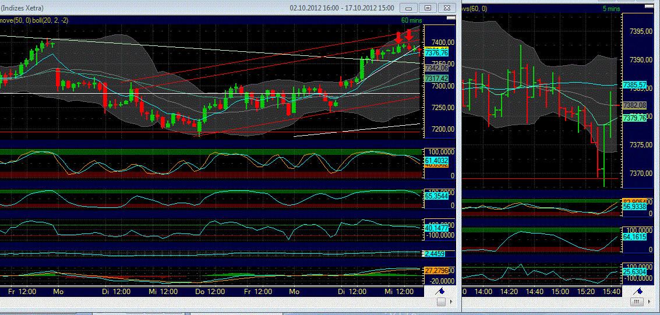Click the white grip handle beside 60 mins label

pyautogui.click(x=451, y=17)
